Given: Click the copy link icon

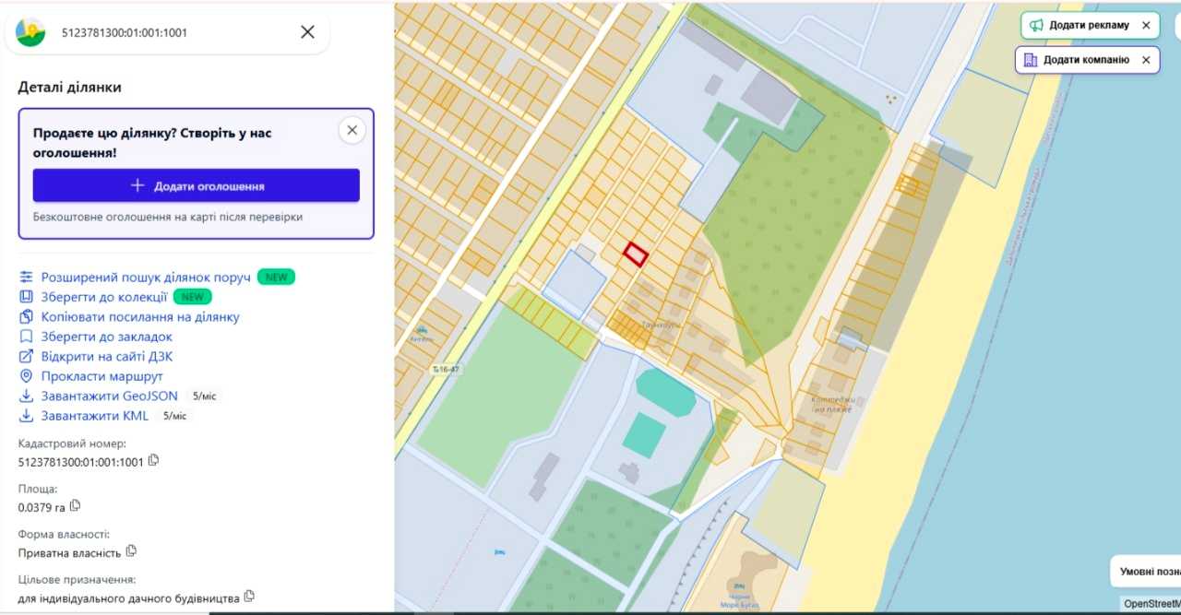Looking at the screenshot, I should [26, 316].
